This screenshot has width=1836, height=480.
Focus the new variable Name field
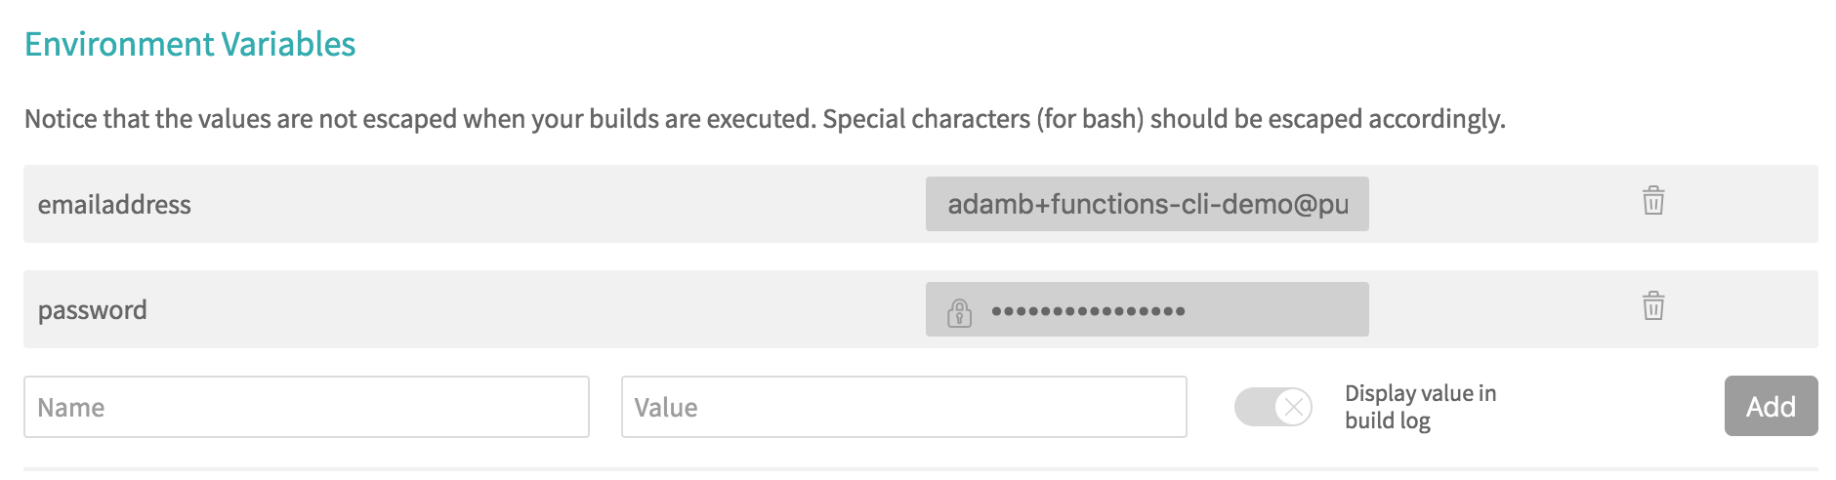[x=306, y=407]
